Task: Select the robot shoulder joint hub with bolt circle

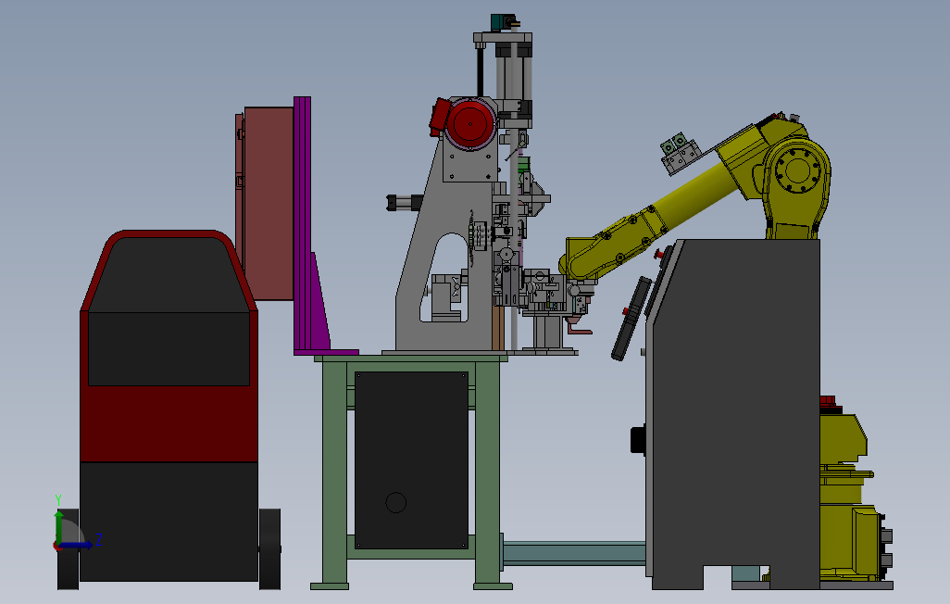Action: (x=798, y=170)
